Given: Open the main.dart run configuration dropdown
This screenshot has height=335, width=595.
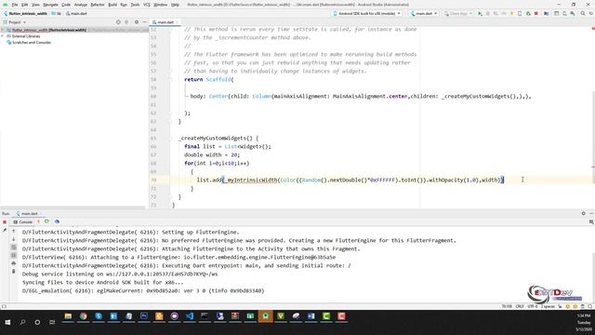Looking at the screenshot, I should coord(424,13).
